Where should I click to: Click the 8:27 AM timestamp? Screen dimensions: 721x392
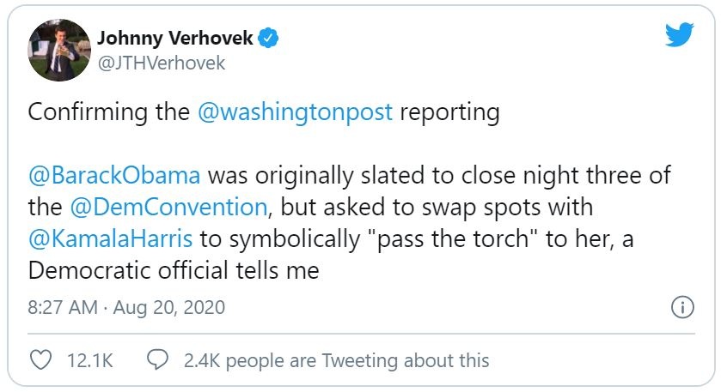pyautogui.click(x=61, y=307)
